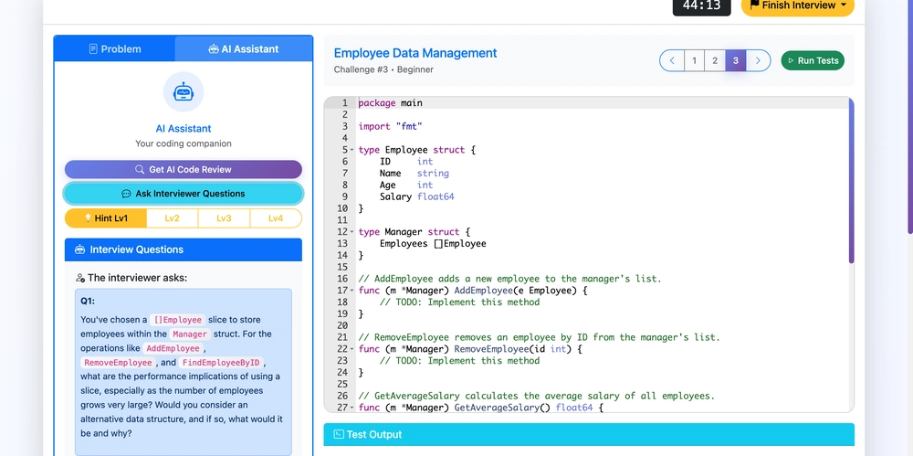913x456 pixels.
Task: Fold the GetAverageSalary function at line 27
Action: pyautogui.click(x=352, y=408)
